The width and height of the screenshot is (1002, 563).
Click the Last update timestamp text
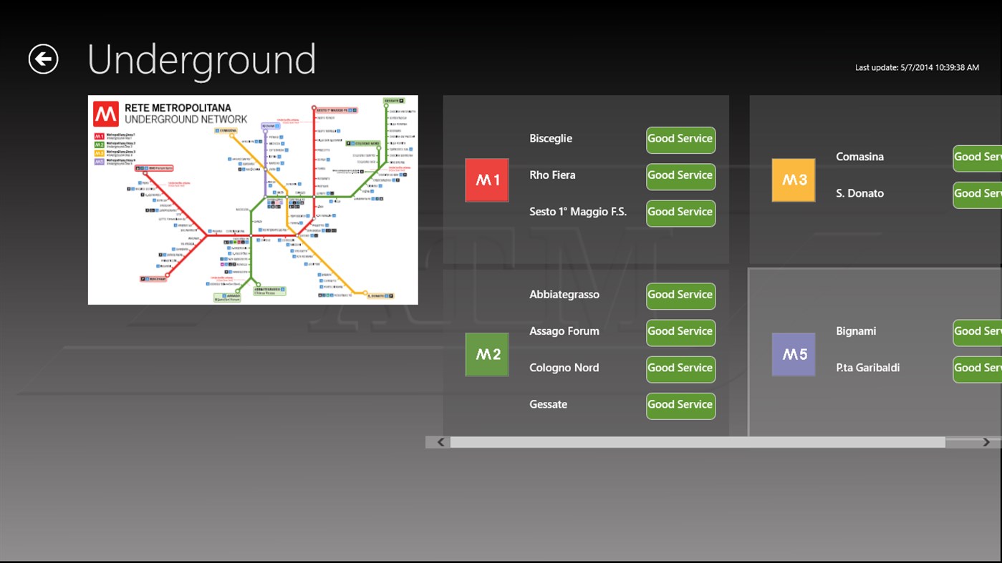[x=917, y=67]
